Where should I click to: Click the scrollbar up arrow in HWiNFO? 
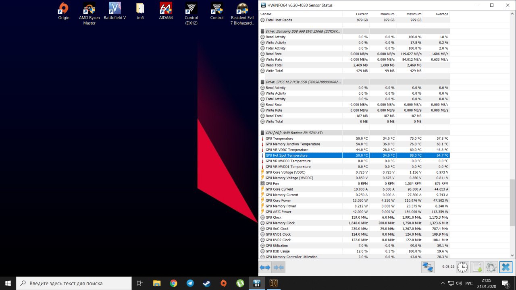coord(512,14)
